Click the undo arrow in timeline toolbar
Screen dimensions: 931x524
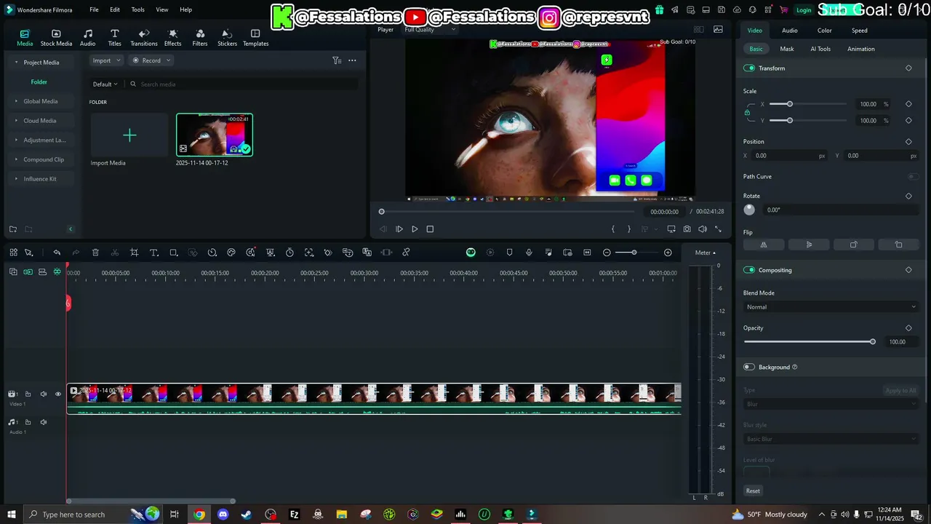click(x=57, y=253)
